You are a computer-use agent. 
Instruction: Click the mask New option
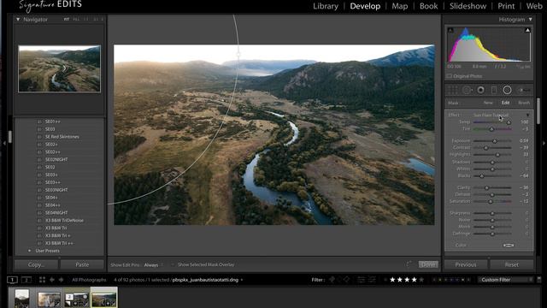[x=488, y=103]
